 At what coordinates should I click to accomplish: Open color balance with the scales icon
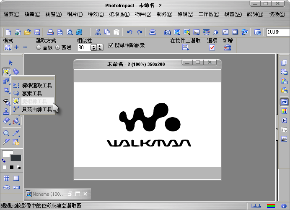[x=206, y=32]
